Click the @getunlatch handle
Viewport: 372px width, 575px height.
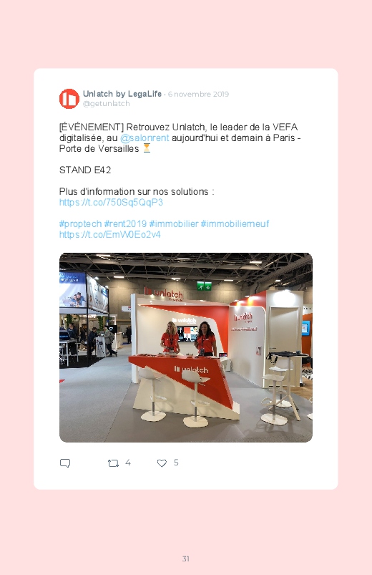(107, 103)
